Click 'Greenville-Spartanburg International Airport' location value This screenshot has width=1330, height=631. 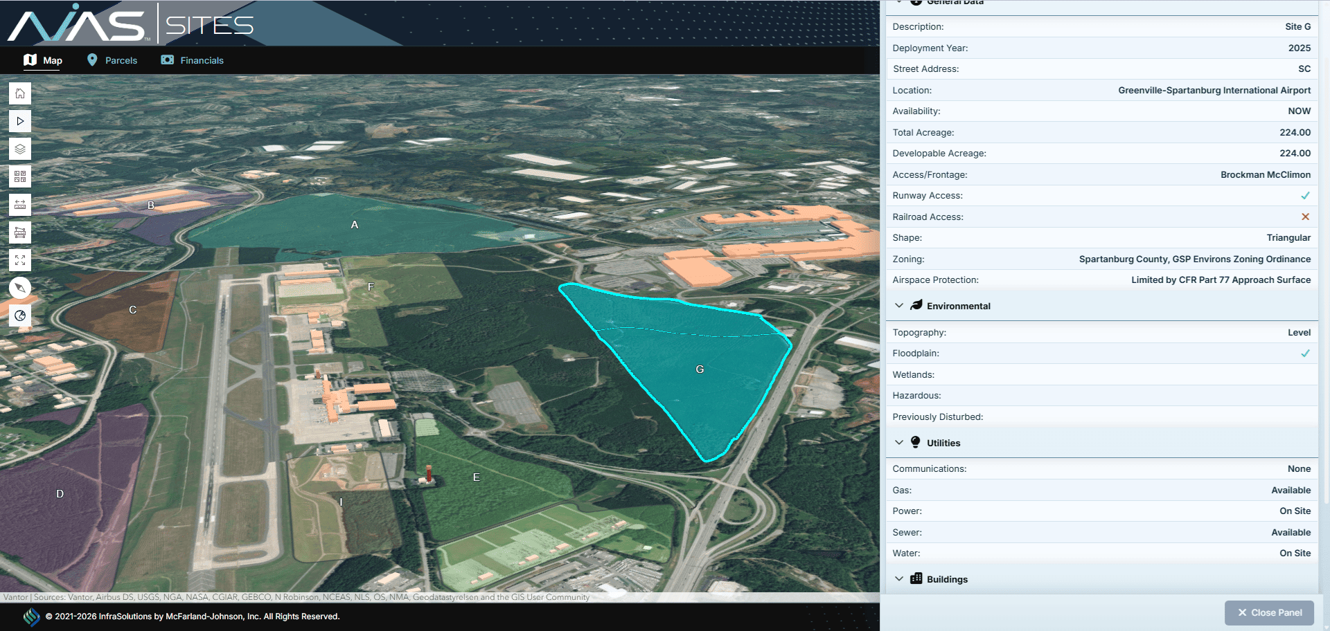(1214, 91)
